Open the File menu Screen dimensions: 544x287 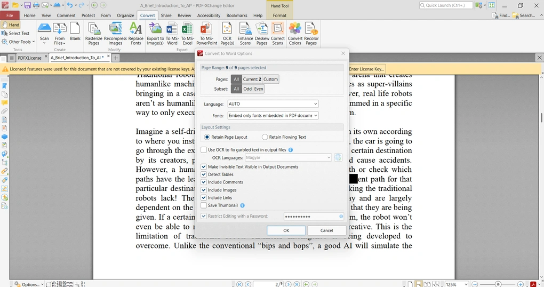click(10, 15)
